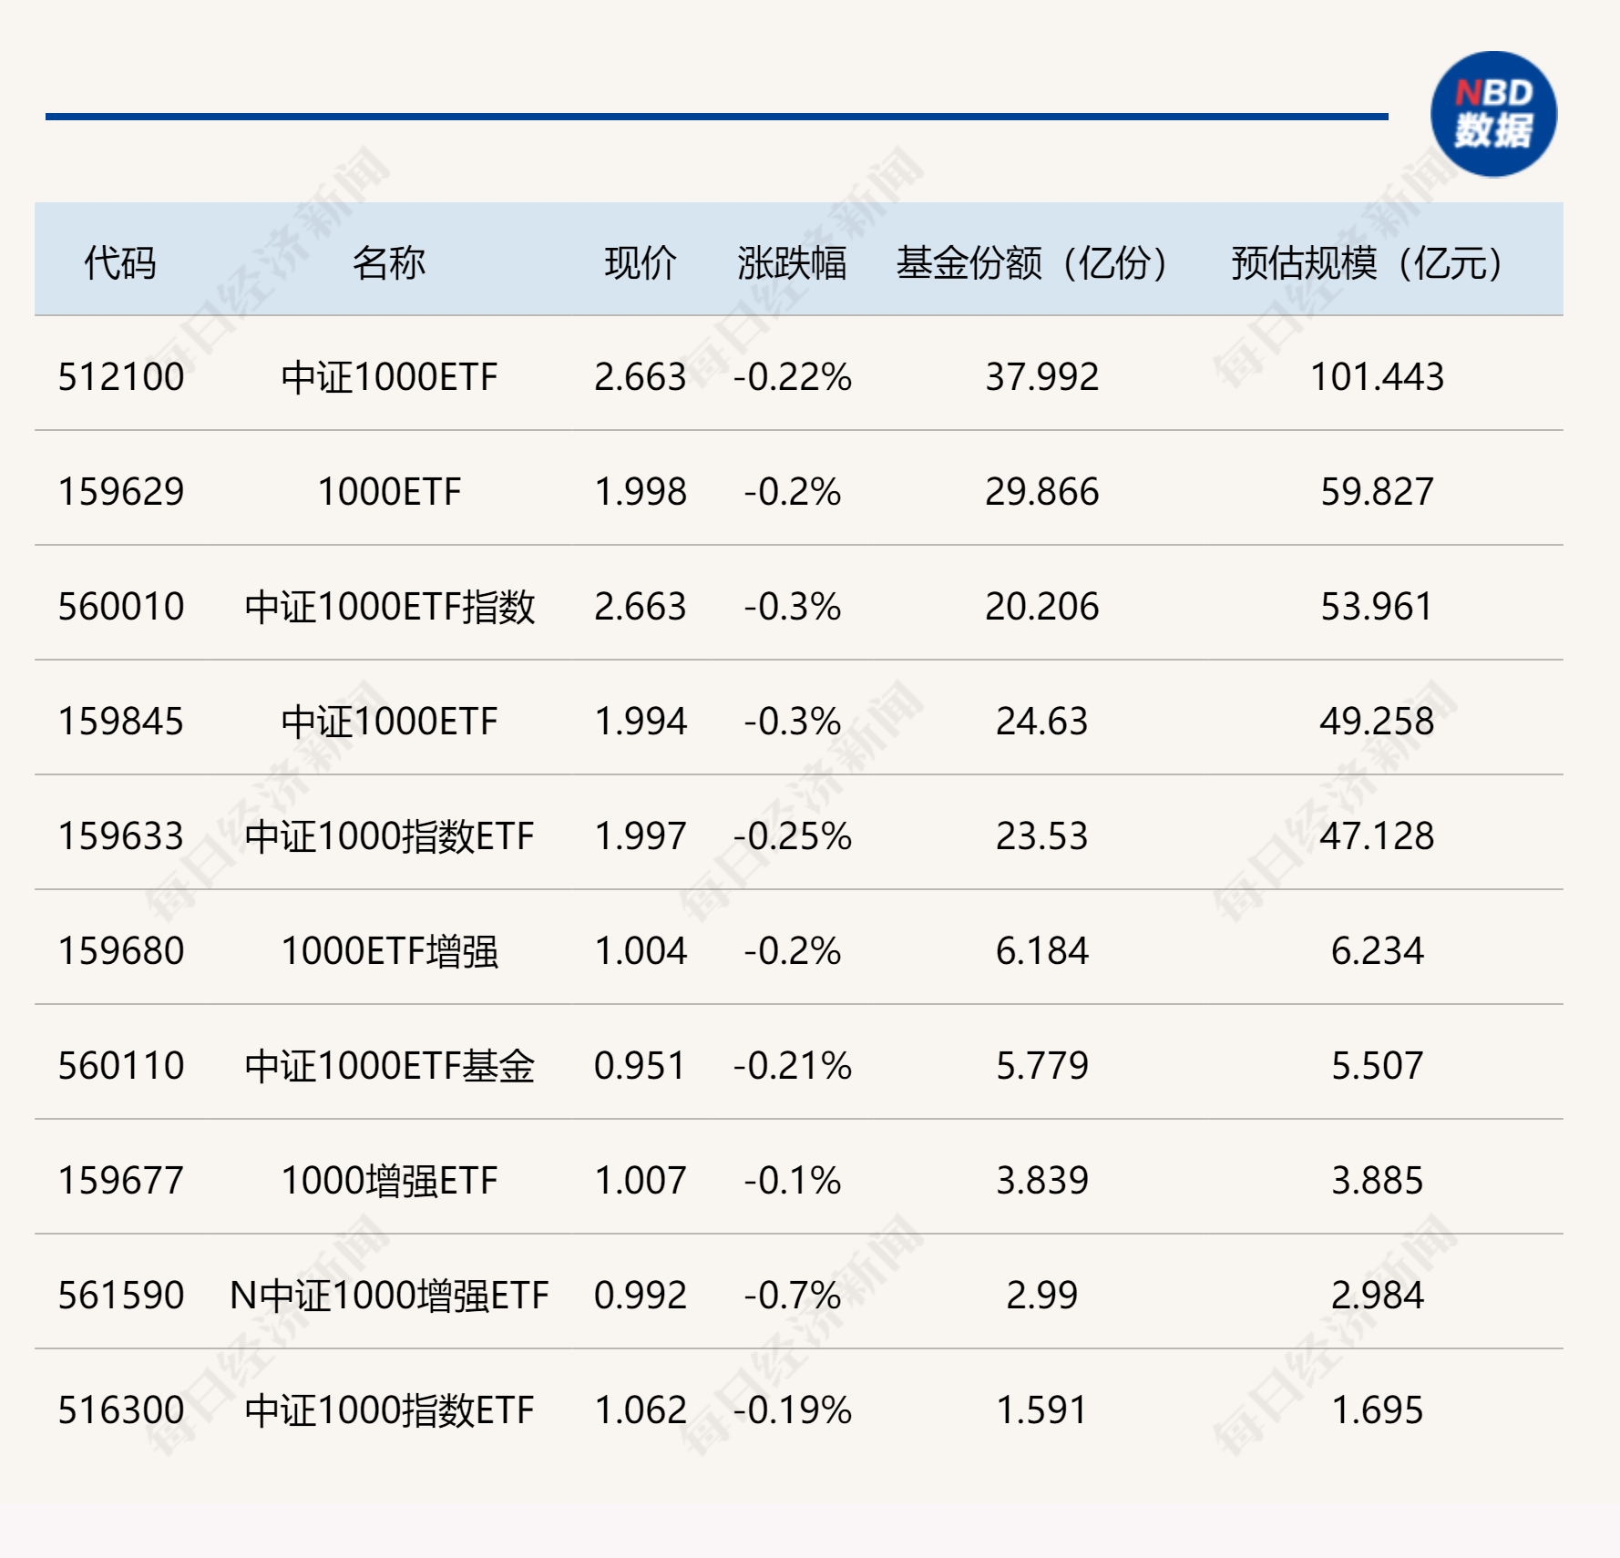
Task: Click fund share value 23.53
Action: tap(1041, 836)
